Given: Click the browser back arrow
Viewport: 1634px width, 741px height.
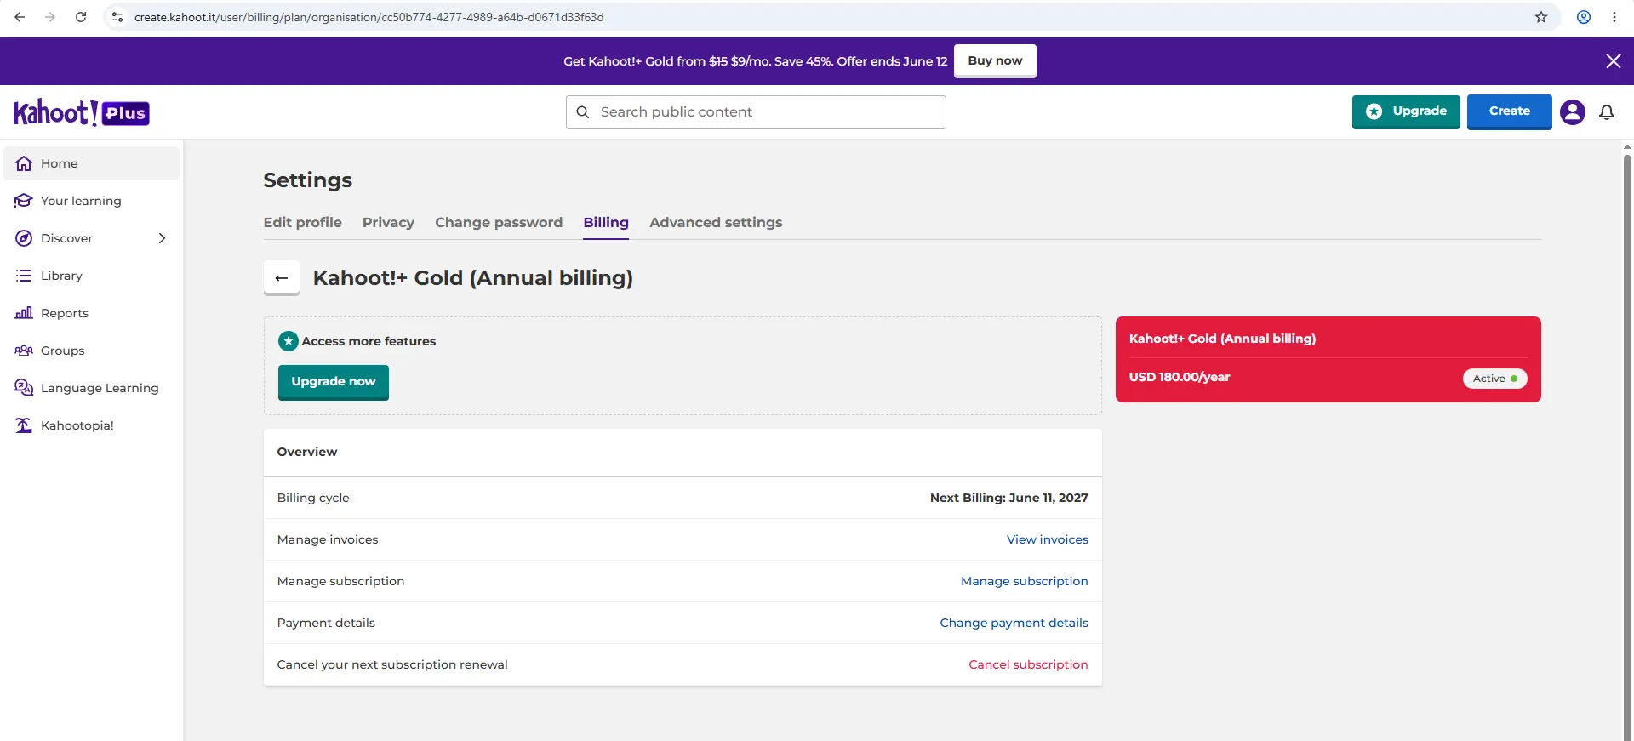Looking at the screenshot, I should 20,17.
